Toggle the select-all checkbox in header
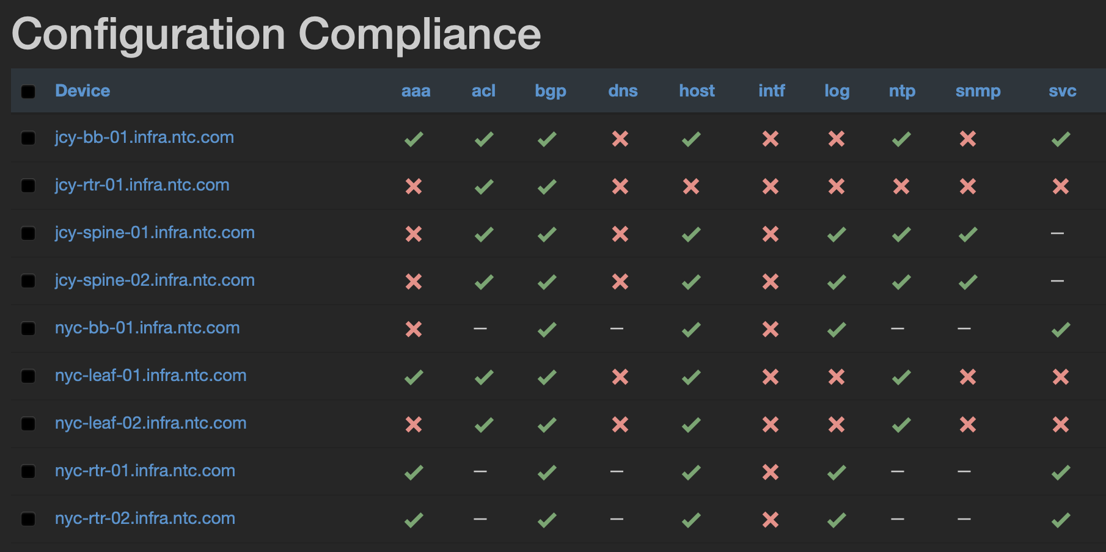 click(28, 92)
